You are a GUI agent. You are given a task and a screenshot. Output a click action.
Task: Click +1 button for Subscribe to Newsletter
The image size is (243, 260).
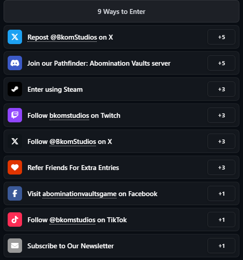221,246
